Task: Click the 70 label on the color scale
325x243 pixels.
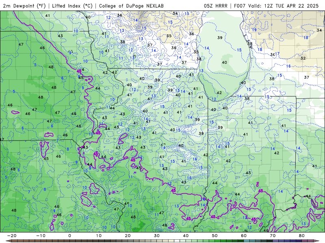Action: pos(273,236)
